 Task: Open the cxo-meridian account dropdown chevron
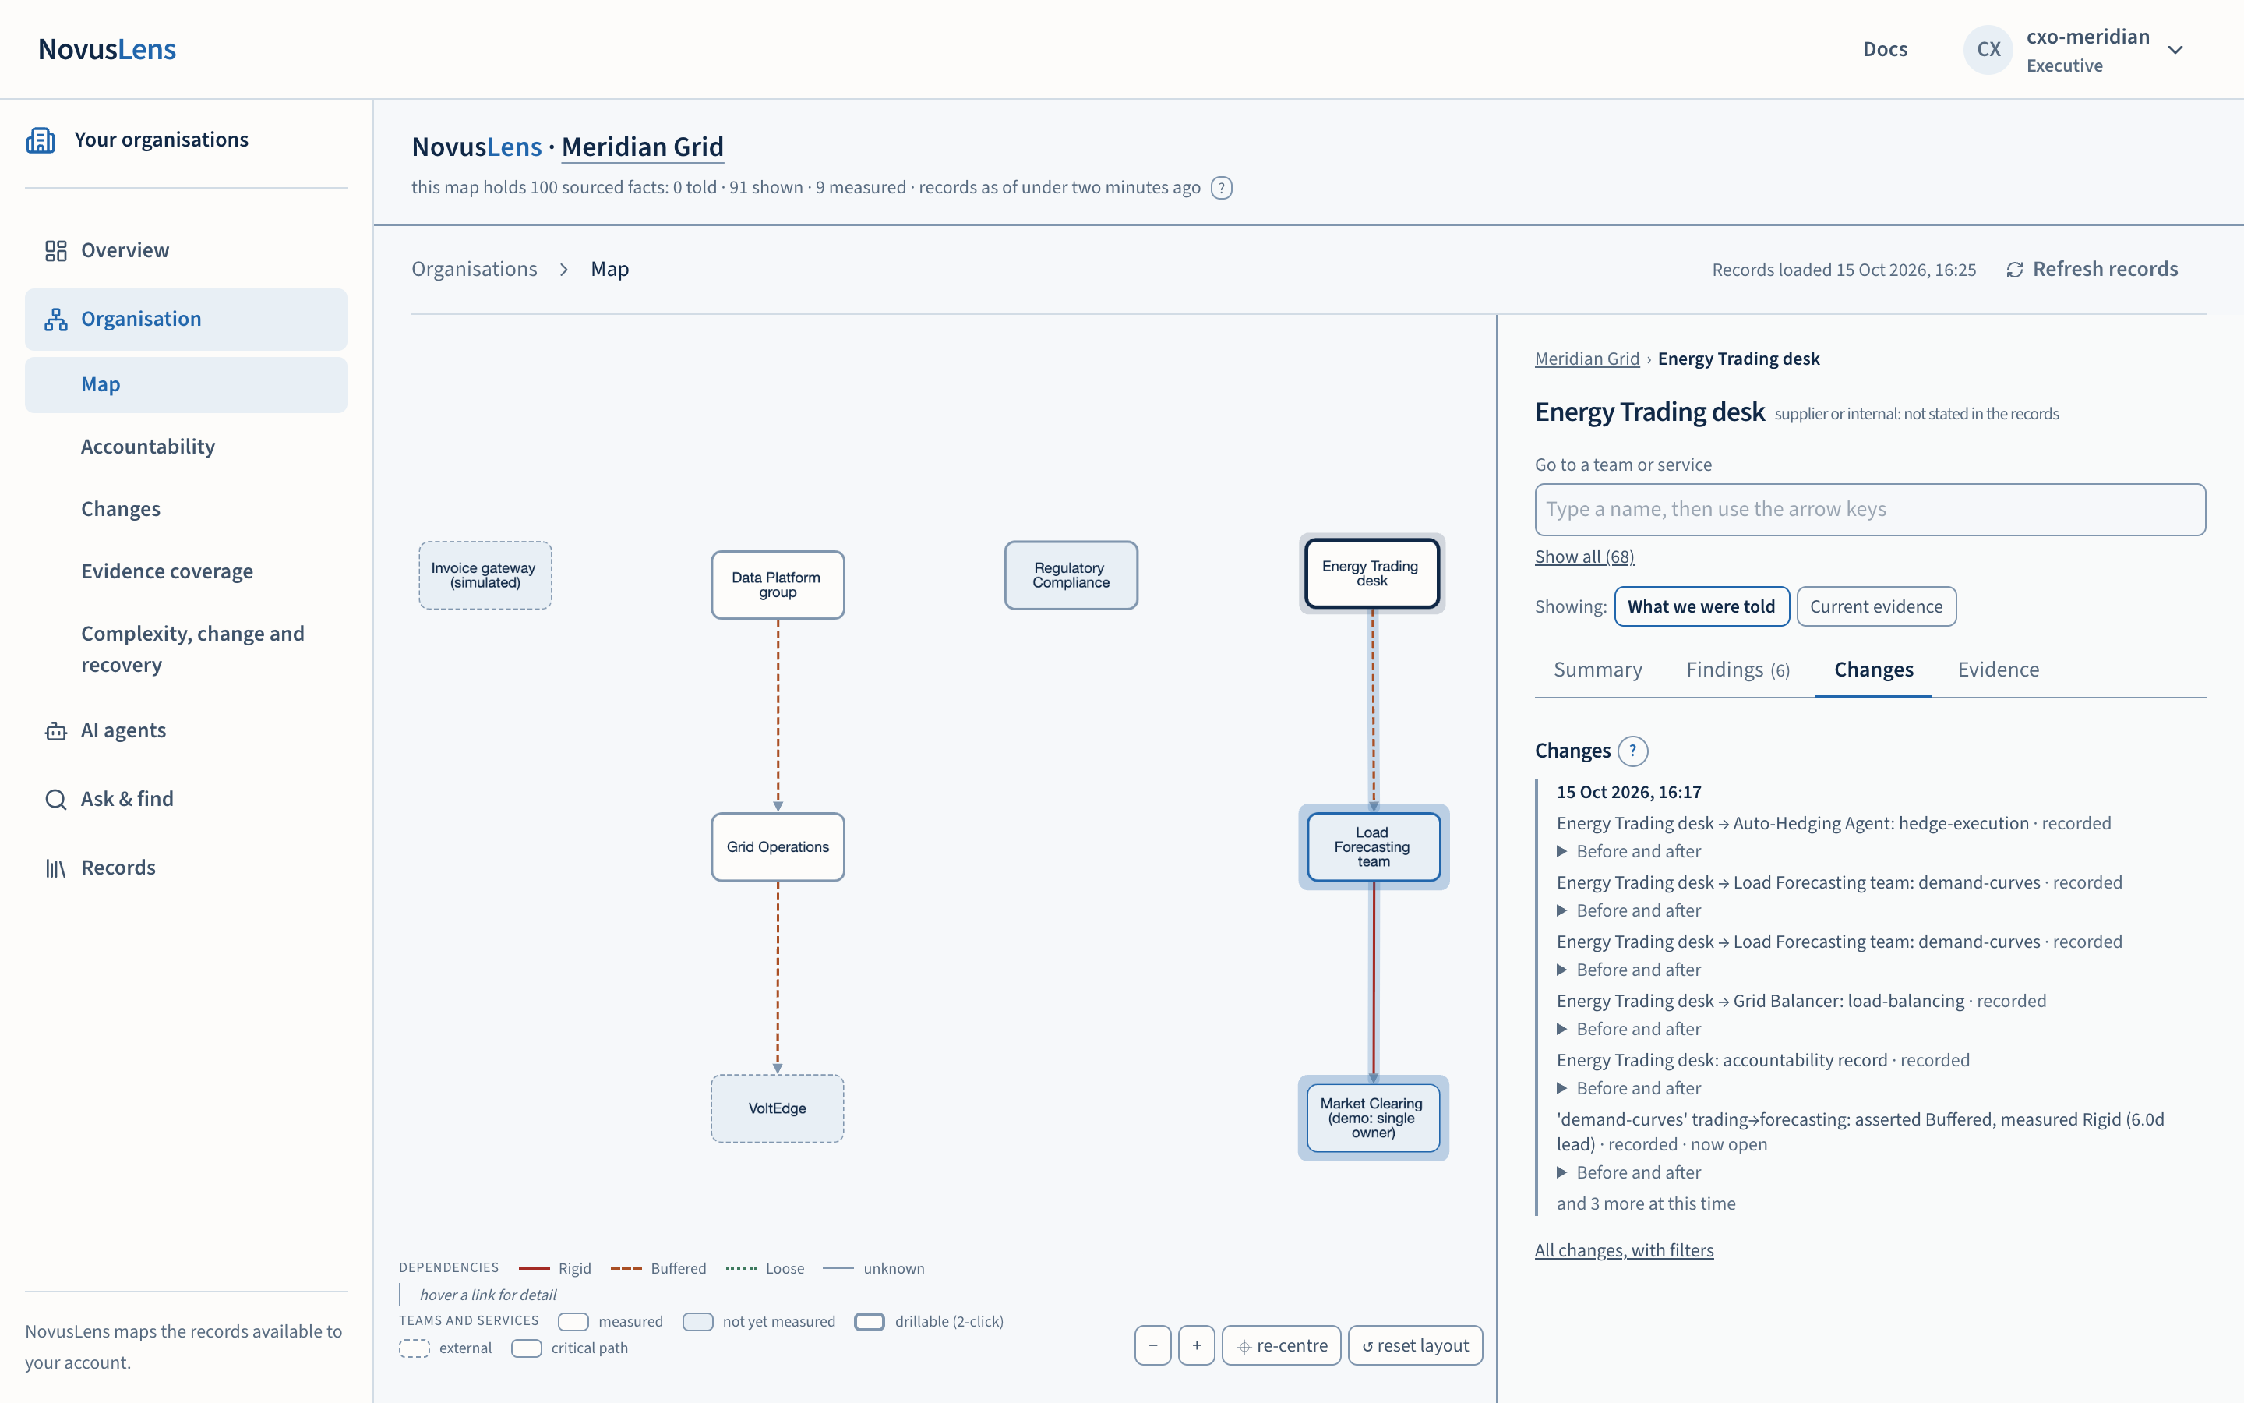pyautogui.click(x=2175, y=50)
